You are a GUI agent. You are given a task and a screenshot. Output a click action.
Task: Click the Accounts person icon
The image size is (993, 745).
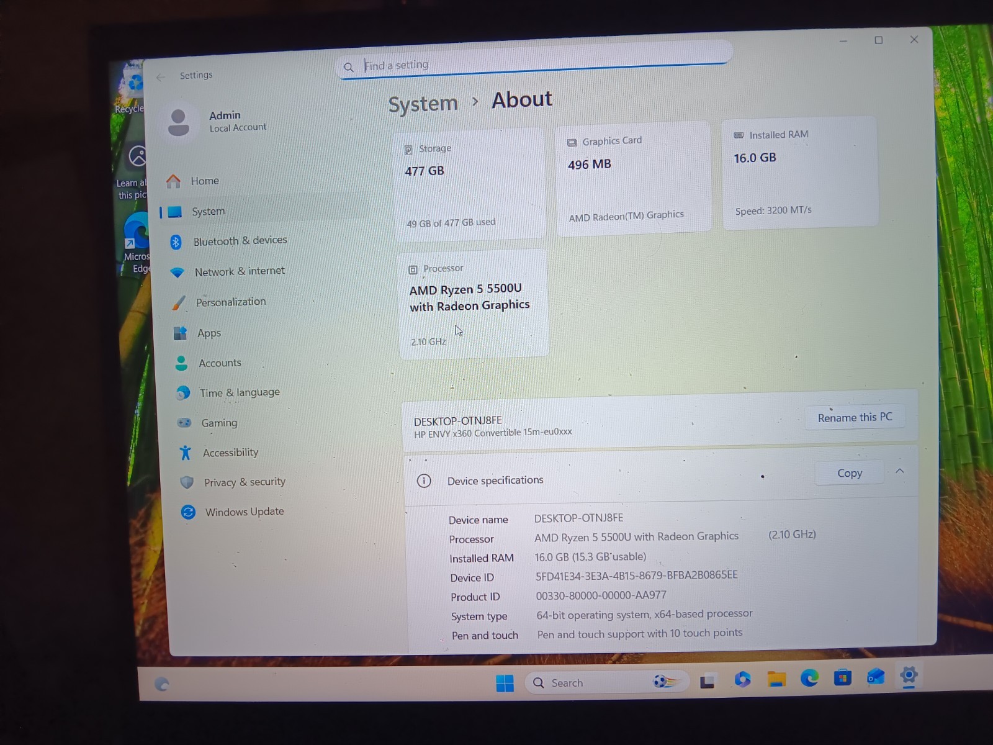[x=181, y=363]
